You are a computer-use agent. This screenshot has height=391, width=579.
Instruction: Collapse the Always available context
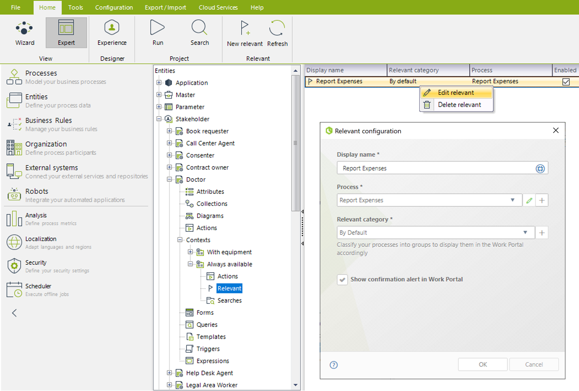[190, 264]
